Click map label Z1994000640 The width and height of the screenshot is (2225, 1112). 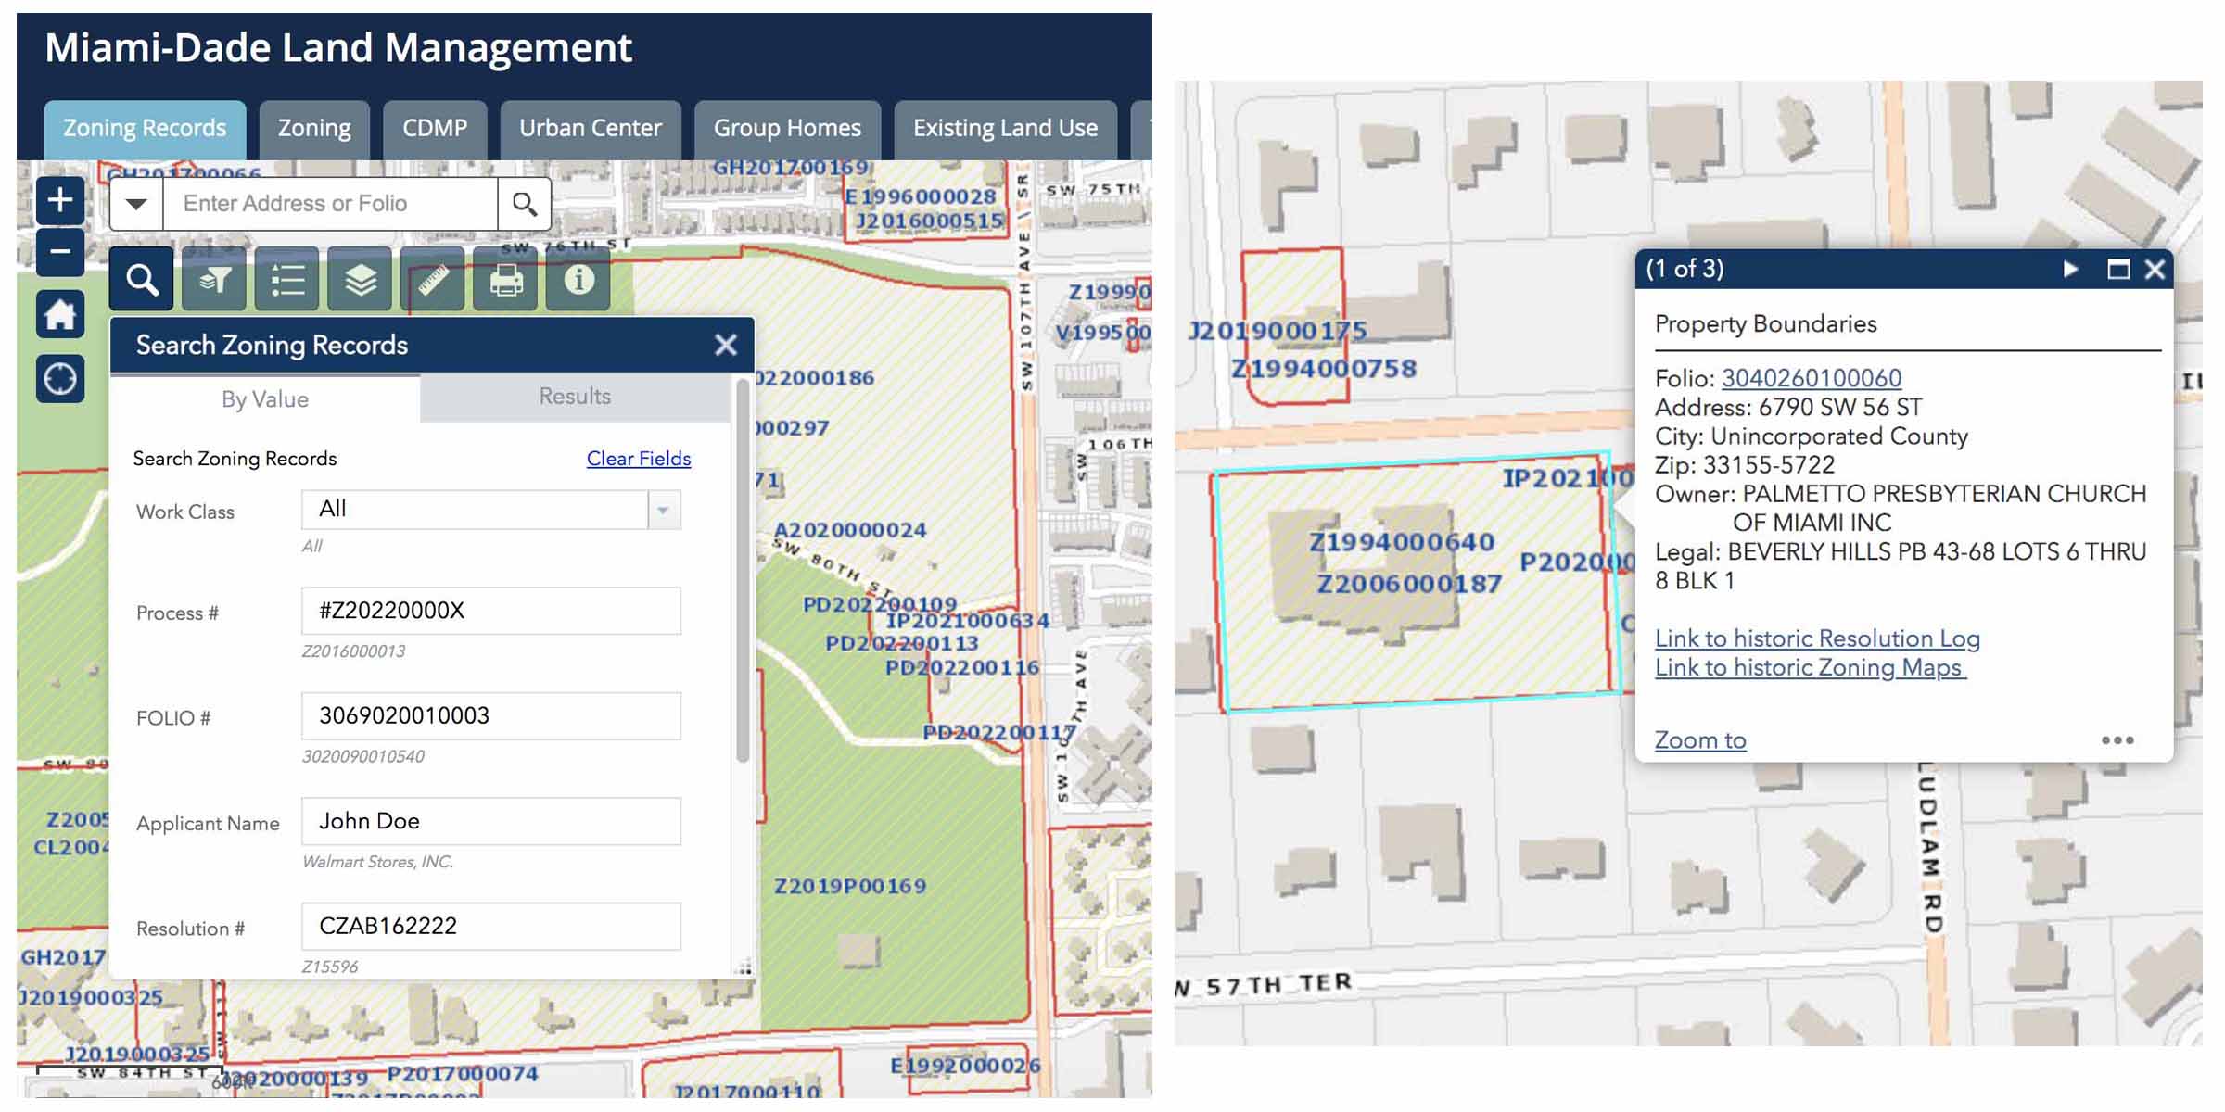click(1402, 542)
